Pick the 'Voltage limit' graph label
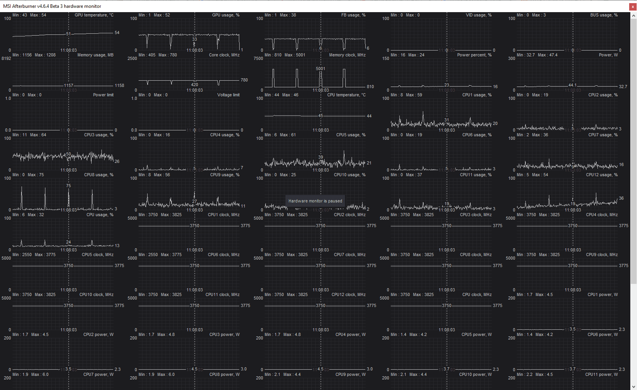The width and height of the screenshot is (637, 390). click(x=228, y=95)
